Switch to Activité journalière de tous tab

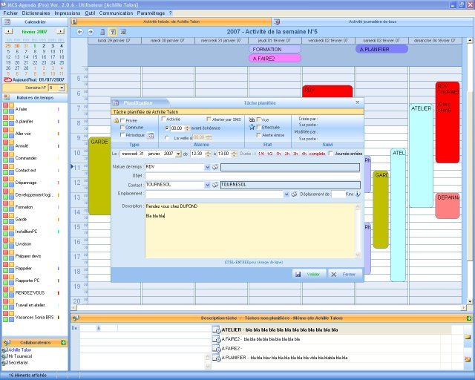(373, 22)
